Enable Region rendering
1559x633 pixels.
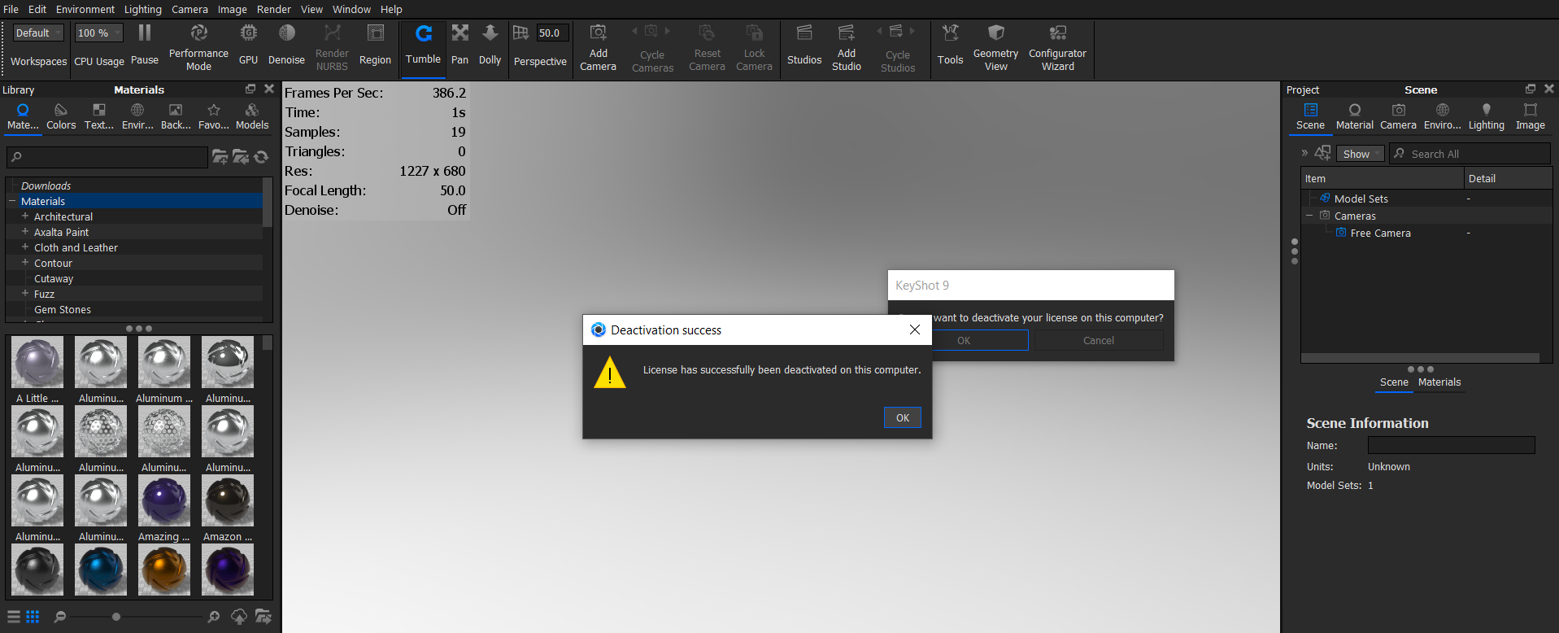point(375,45)
